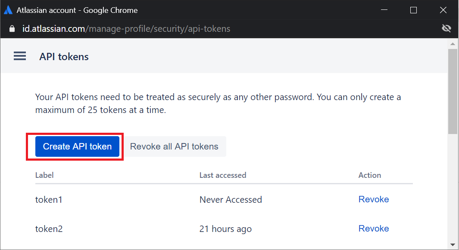Click the vertical scrollbar thumb
Screen dimensions: 459x250
pyautogui.click(x=453, y=90)
